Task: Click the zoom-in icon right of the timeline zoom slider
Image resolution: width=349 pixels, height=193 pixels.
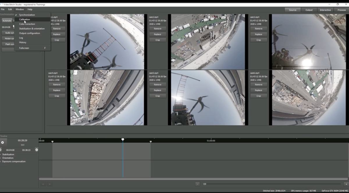Action: 346,184
